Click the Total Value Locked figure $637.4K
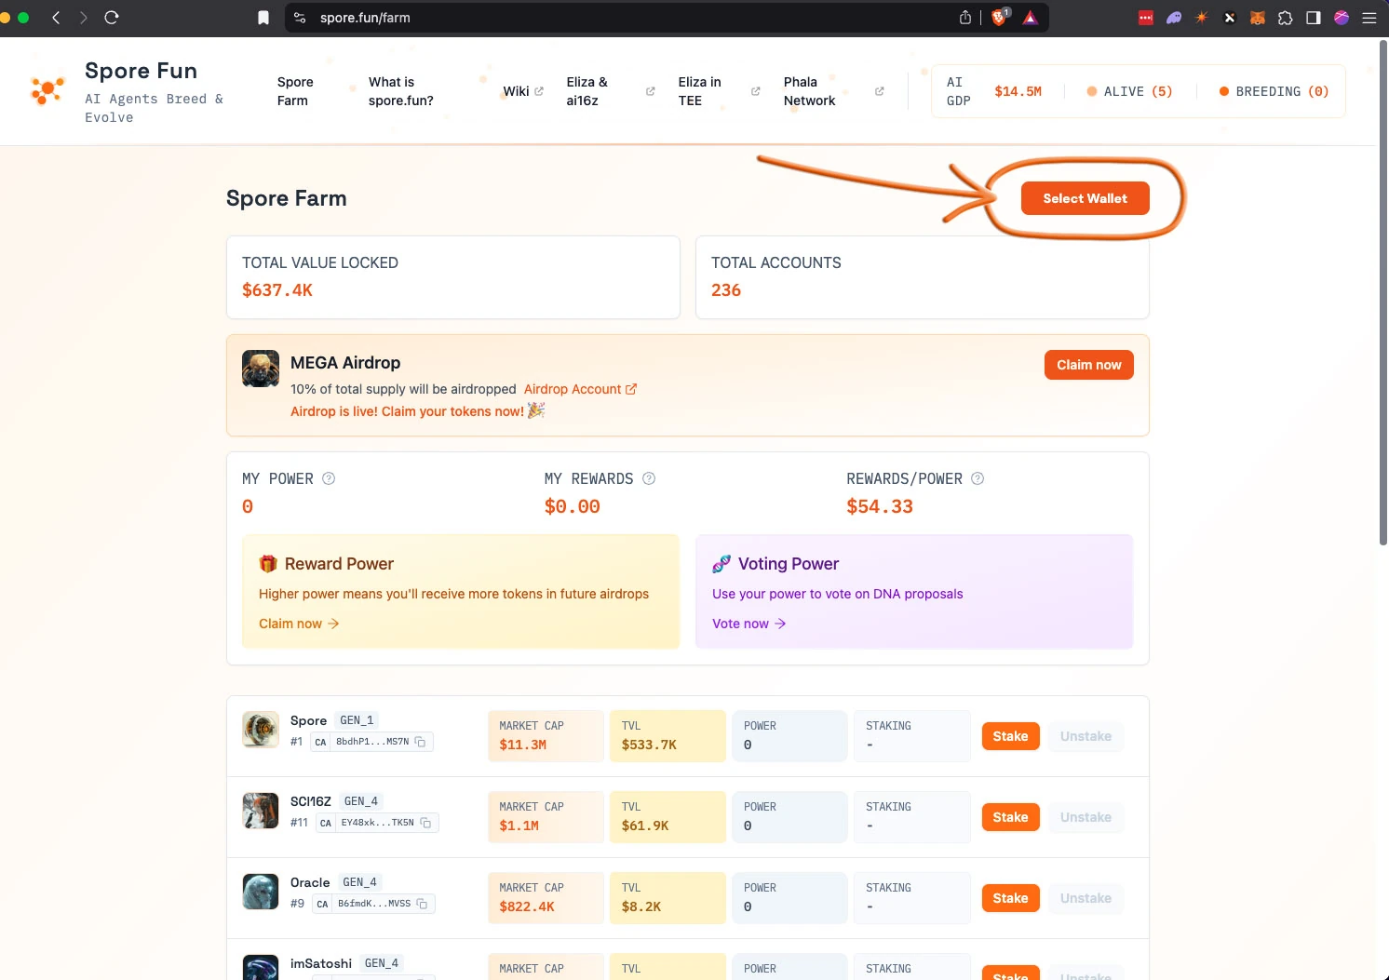The width and height of the screenshot is (1389, 980). point(277,290)
